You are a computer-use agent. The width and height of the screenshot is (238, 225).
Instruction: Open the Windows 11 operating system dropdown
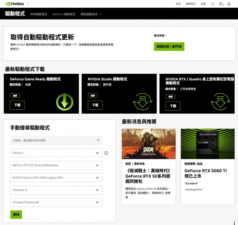[56, 190]
